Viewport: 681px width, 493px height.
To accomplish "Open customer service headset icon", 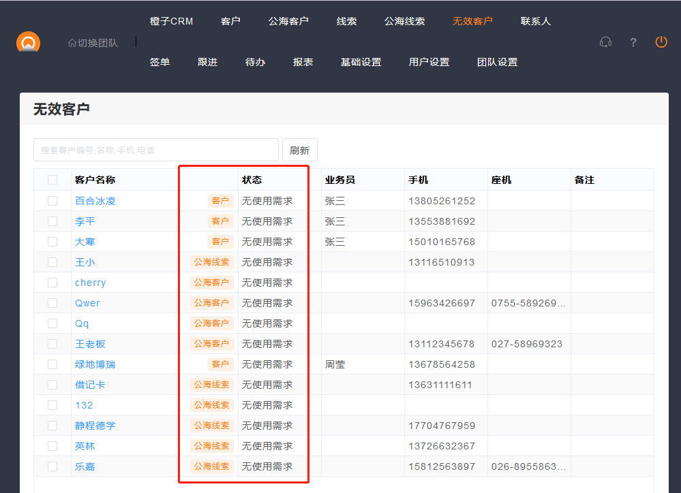I will [605, 42].
